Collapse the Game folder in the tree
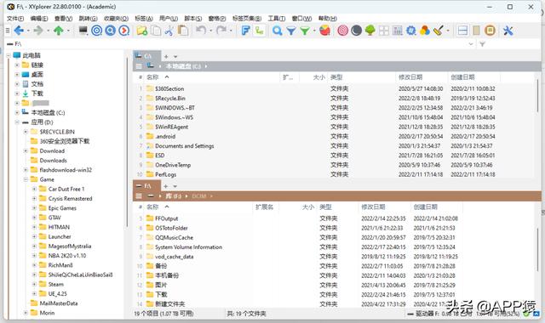This screenshot has width=545, height=323. click(26, 179)
